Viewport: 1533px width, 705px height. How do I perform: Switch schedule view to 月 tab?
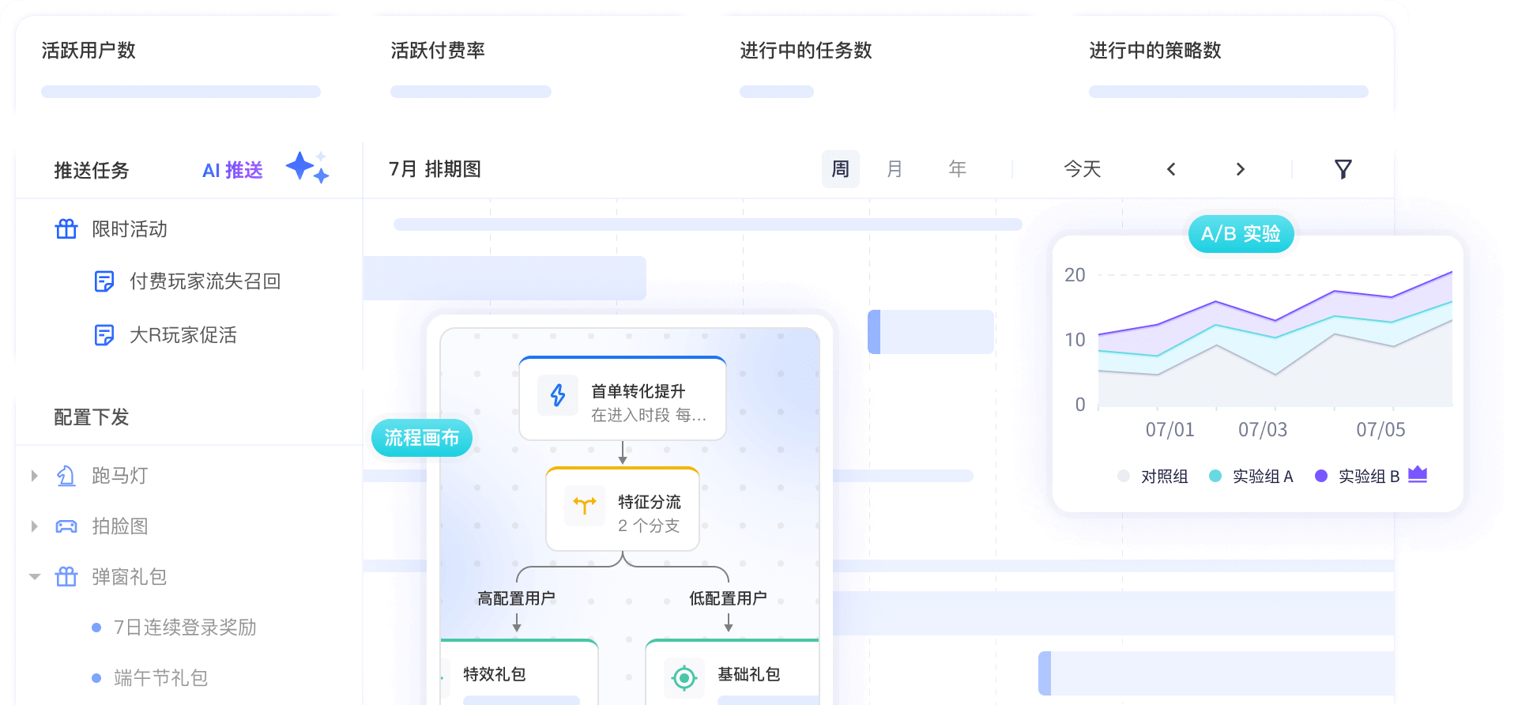click(895, 169)
